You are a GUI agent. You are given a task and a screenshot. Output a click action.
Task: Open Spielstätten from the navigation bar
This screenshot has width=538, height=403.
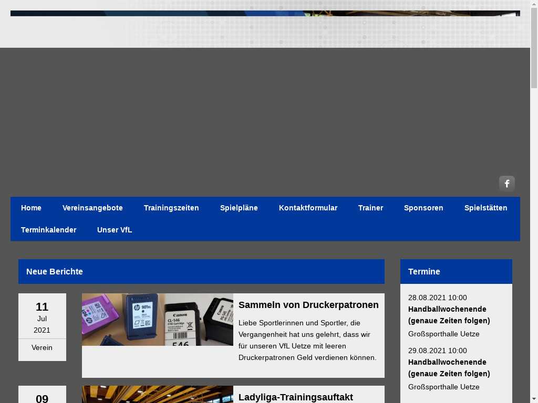coord(485,208)
